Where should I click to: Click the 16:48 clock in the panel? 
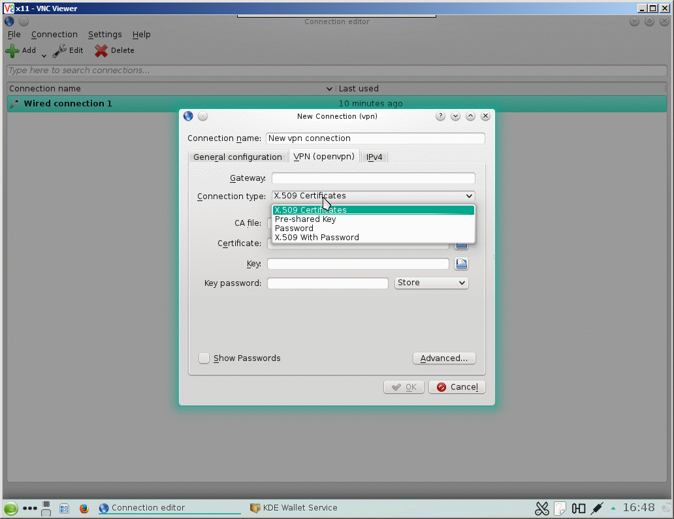coord(638,508)
